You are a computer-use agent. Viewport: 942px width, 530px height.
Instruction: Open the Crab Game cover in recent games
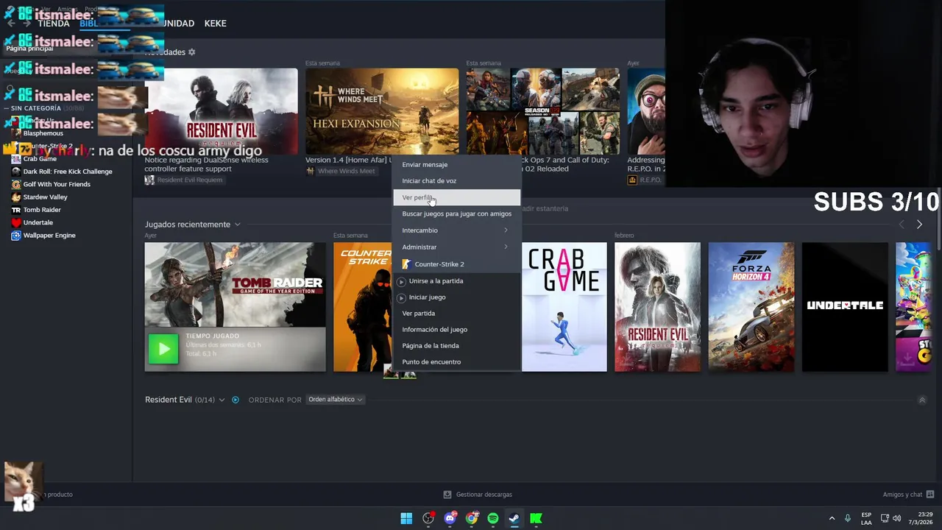pyautogui.click(x=564, y=307)
